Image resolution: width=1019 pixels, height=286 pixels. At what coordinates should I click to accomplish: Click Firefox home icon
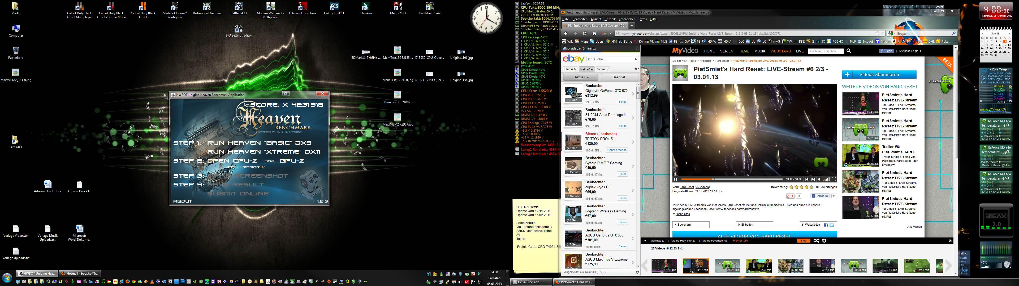click(594, 34)
